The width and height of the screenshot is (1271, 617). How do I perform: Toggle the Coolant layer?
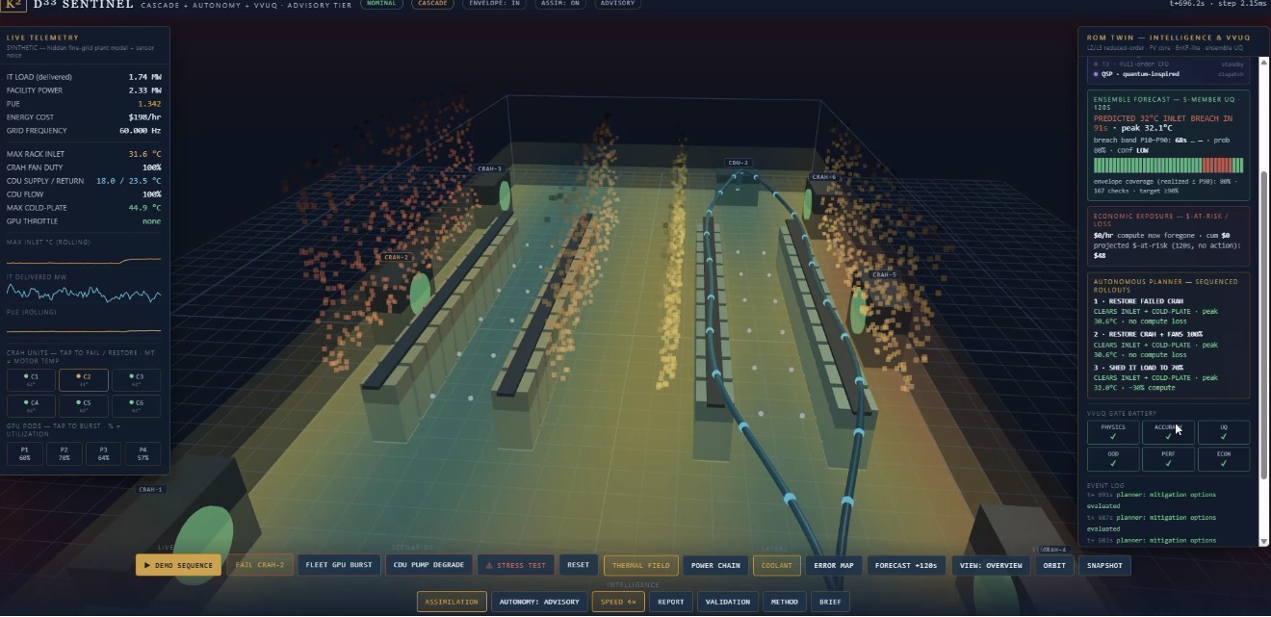[x=777, y=565]
